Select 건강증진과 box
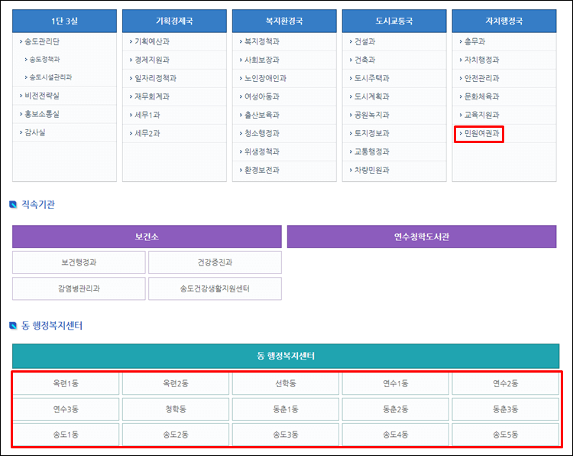This screenshot has height=456, width=573. [x=215, y=262]
